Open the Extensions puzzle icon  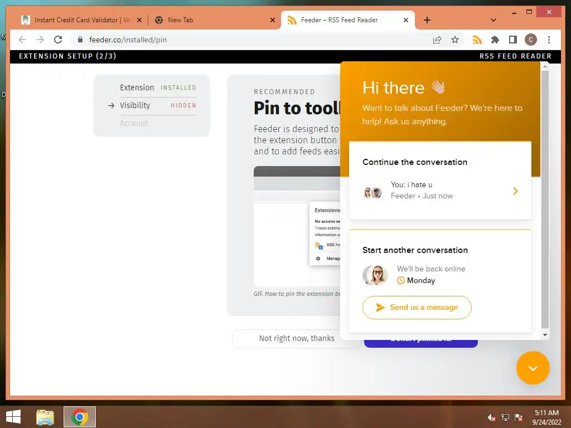pyautogui.click(x=495, y=40)
